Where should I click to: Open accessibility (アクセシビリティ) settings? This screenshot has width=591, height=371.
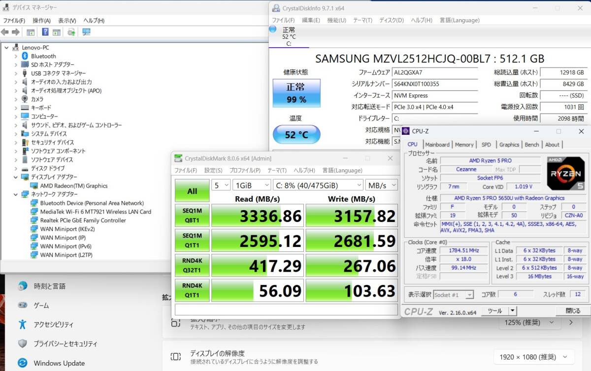[53, 325]
